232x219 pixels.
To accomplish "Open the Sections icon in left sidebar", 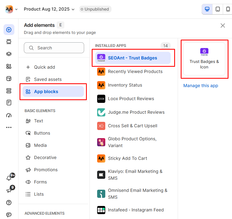I will tap(9, 42).
